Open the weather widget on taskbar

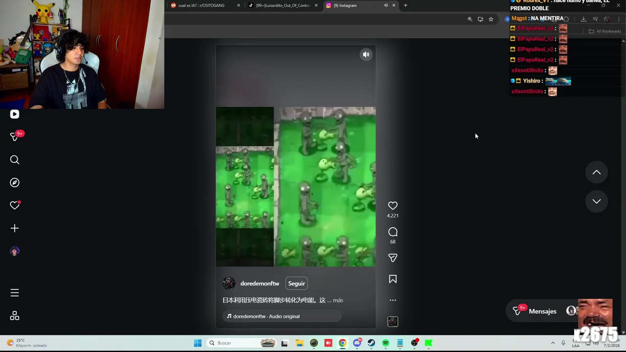click(27, 343)
